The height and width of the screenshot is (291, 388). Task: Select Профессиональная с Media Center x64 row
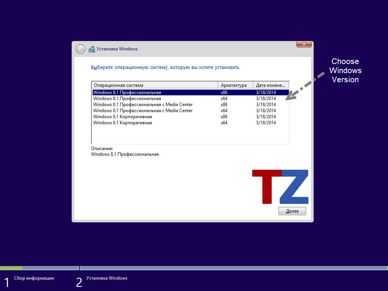[190, 111]
